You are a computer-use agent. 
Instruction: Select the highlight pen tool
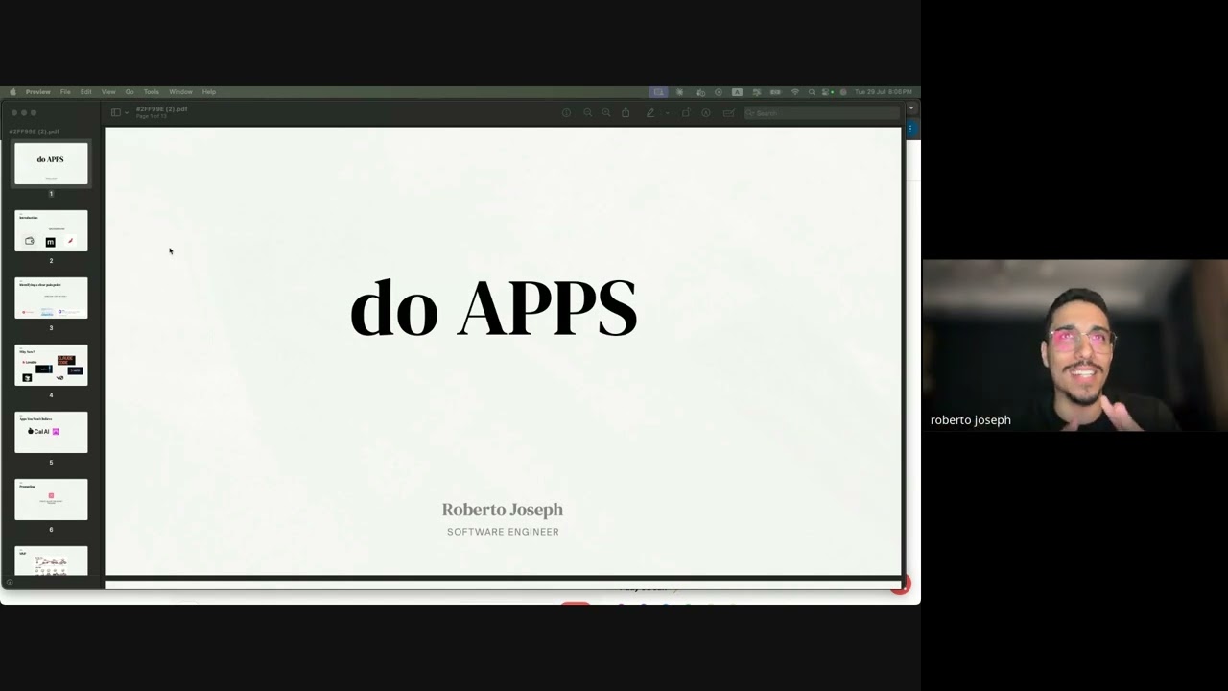click(x=650, y=112)
